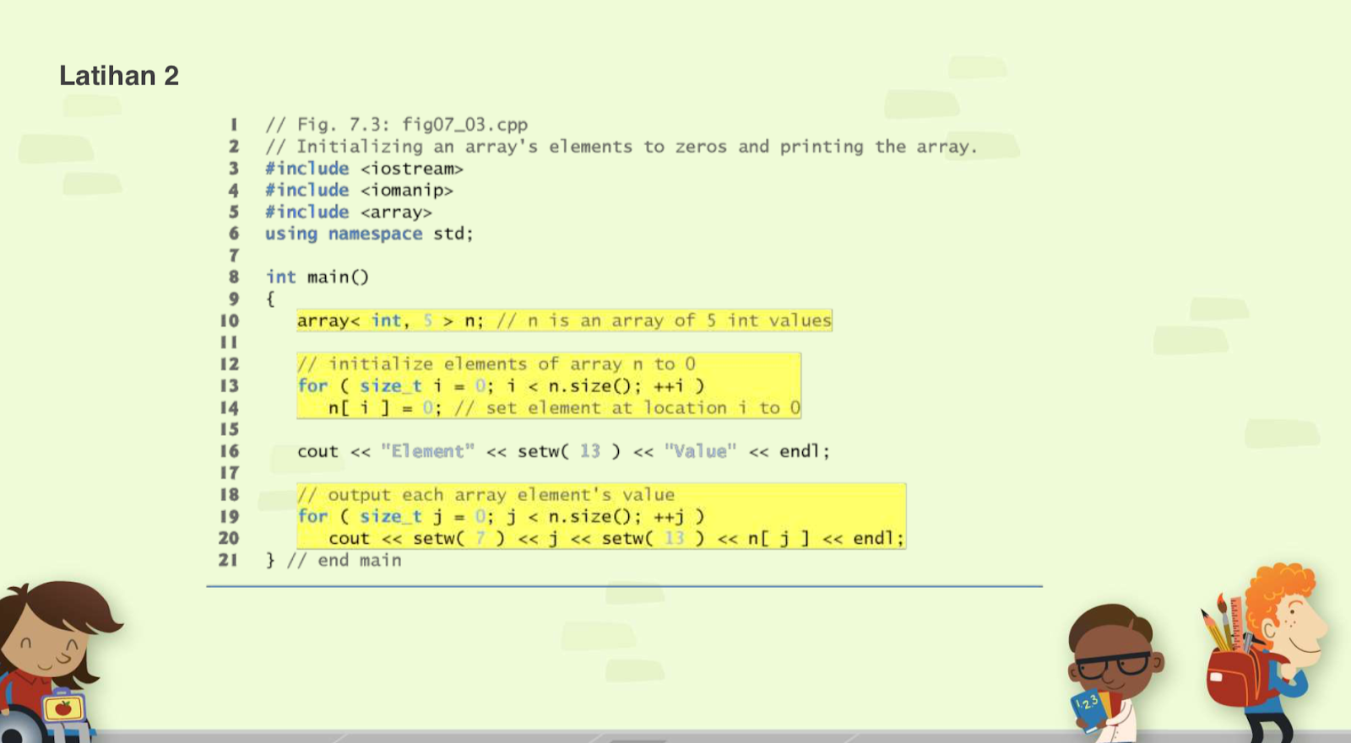Click the 'Latihan 2' slide title
This screenshot has width=1351, height=743.
[x=119, y=76]
